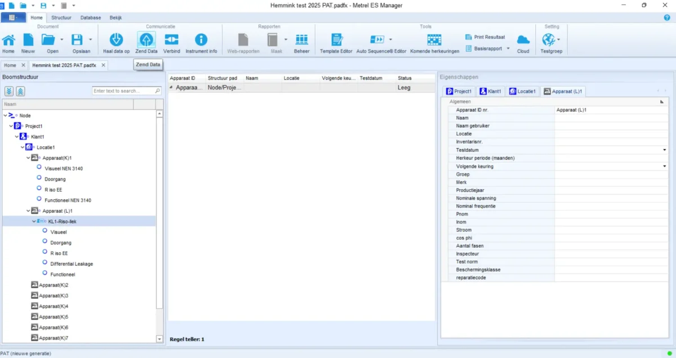Image resolution: width=676 pixels, height=358 pixels.
Task: Open the Database ribbon tab
Action: click(90, 17)
